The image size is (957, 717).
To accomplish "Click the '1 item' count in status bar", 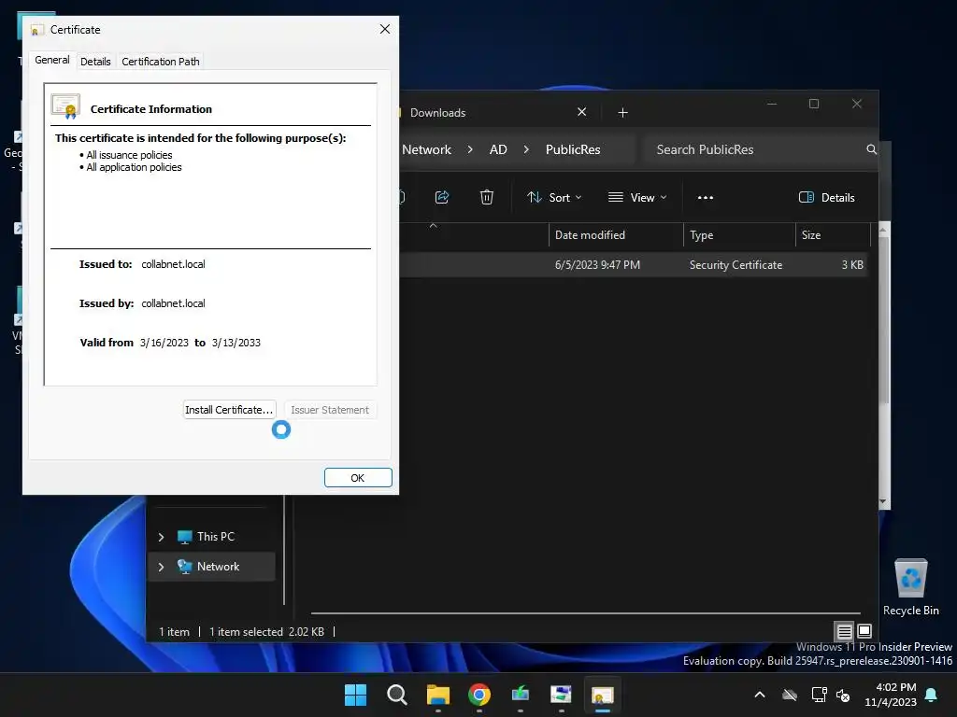I will [174, 632].
